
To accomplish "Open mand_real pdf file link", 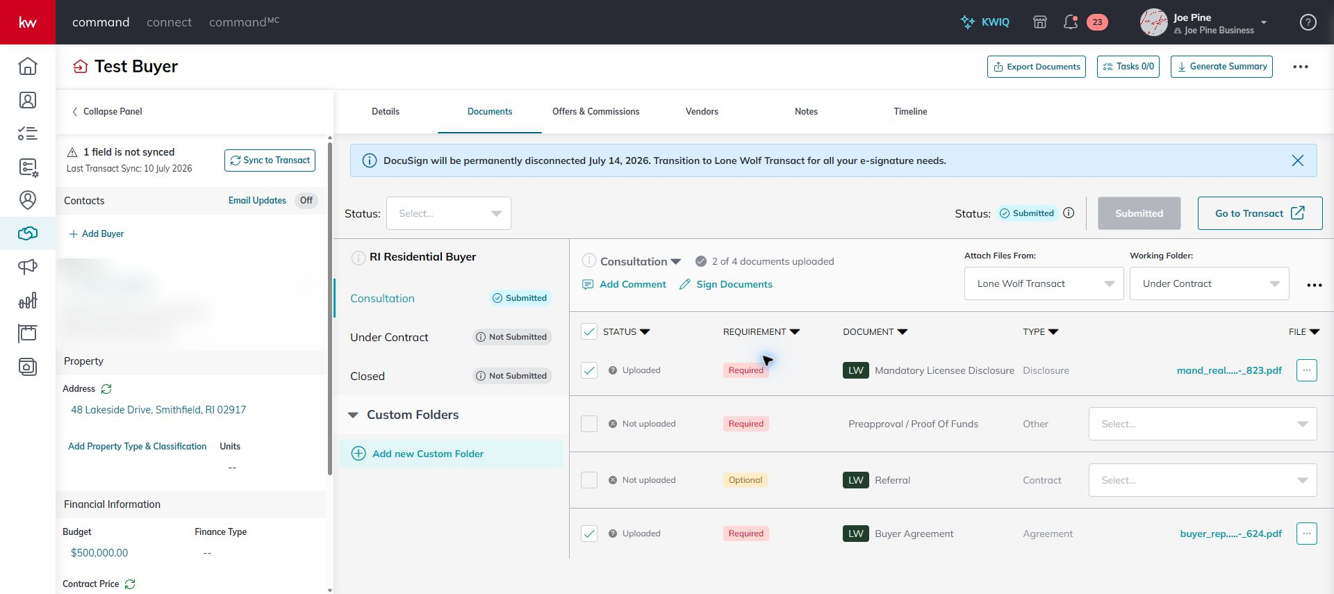I will click(x=1229, y=370).
